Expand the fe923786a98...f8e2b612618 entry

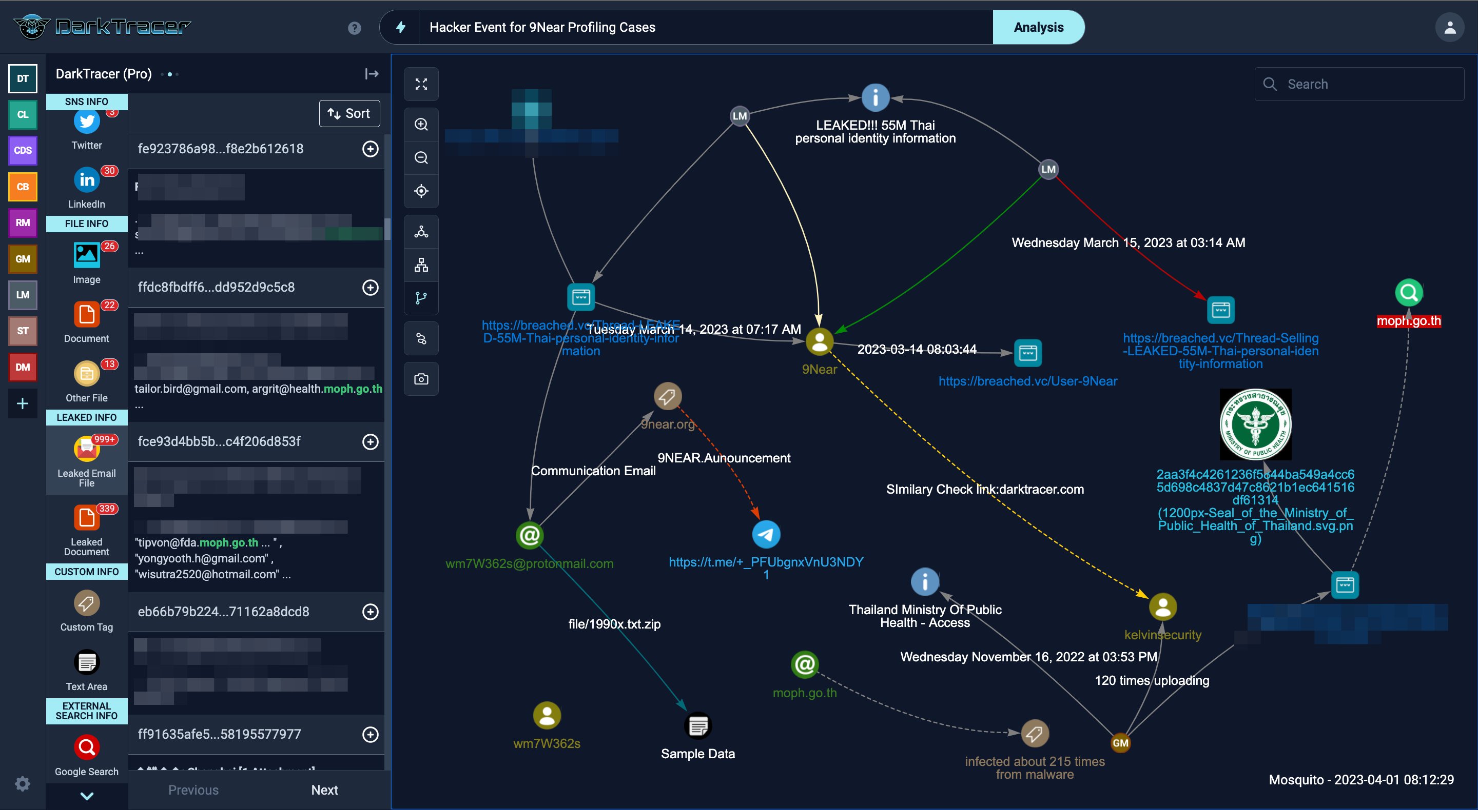[371, 149]
